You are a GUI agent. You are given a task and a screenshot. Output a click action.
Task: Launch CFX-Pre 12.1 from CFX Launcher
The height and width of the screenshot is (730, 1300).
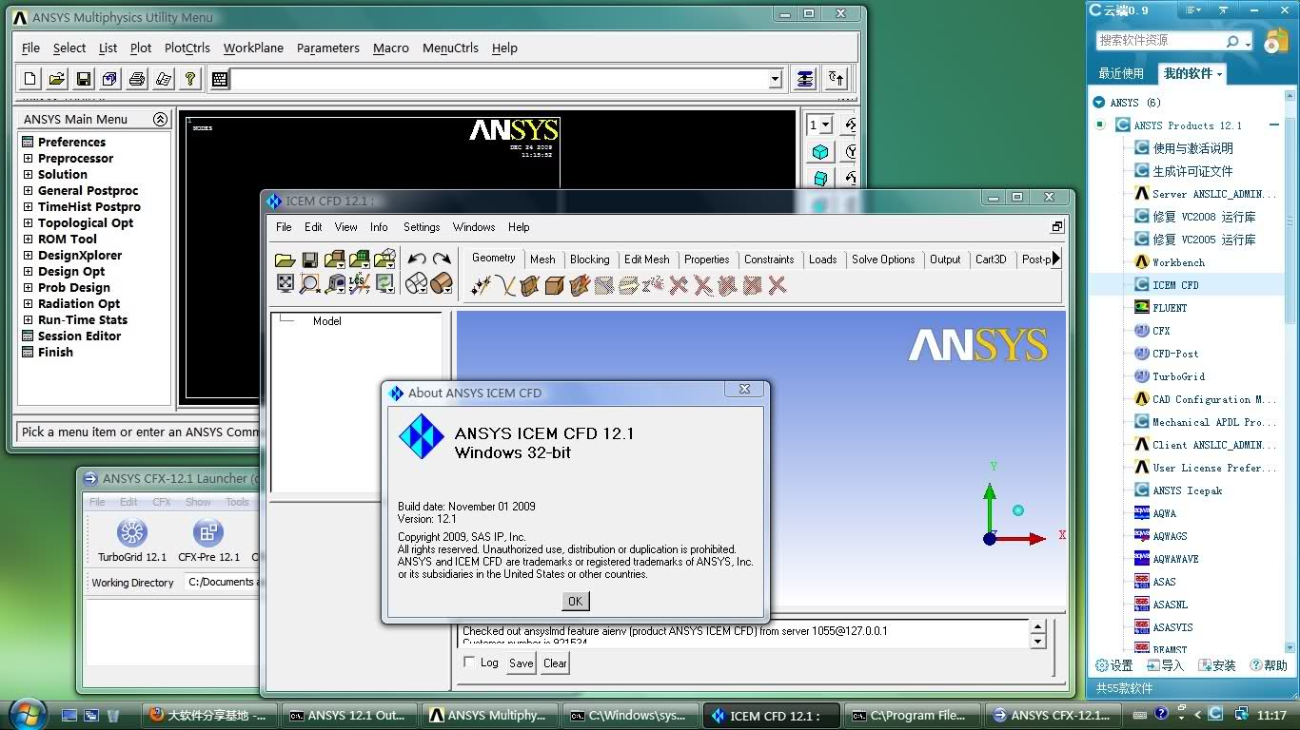coord(208,540)
